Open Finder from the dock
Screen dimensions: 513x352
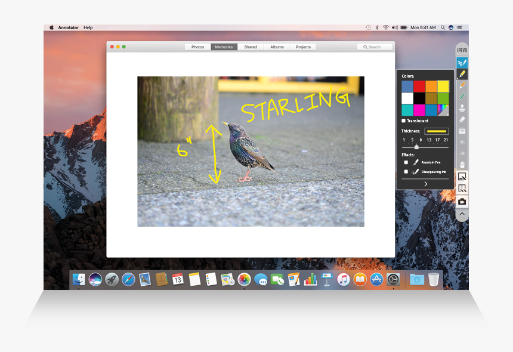(79, 280)
